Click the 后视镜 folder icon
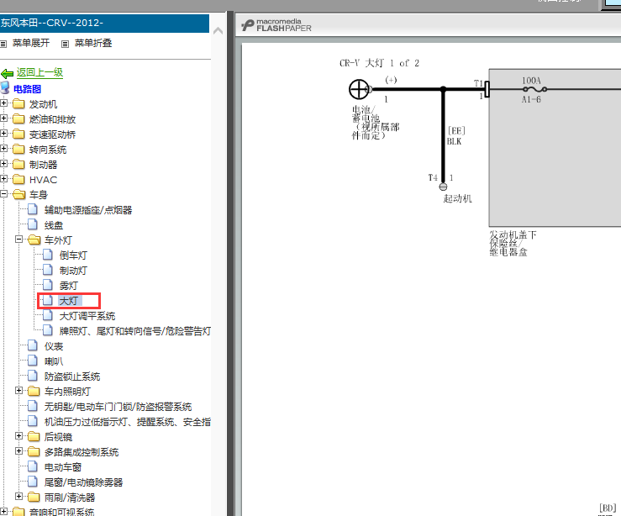The width and height of the screenshot is (621, 516). (34, 436)
